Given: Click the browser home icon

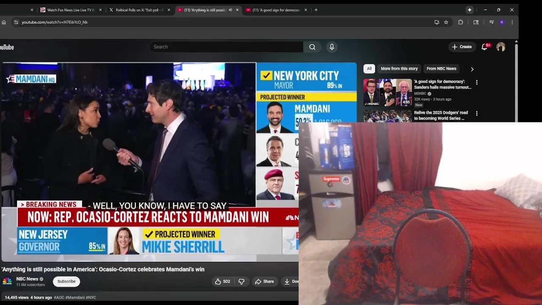Looking at the screenshot, I should point(3,22).
